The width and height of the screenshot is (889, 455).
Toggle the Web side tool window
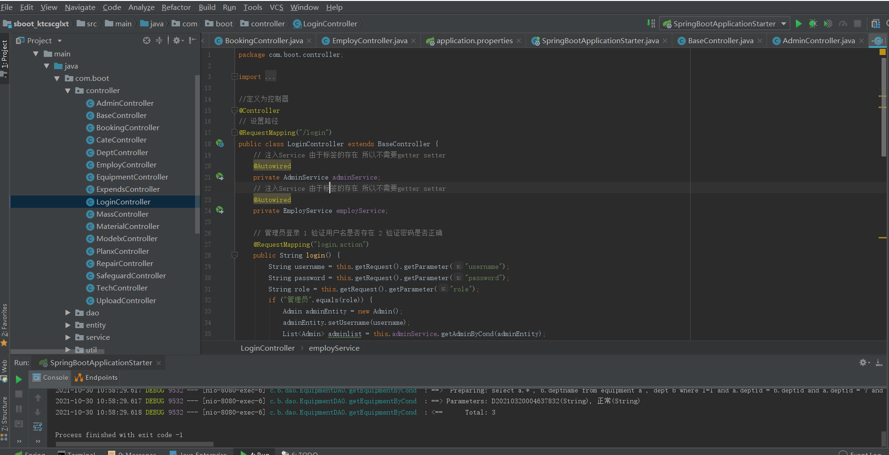pos(4,370)
